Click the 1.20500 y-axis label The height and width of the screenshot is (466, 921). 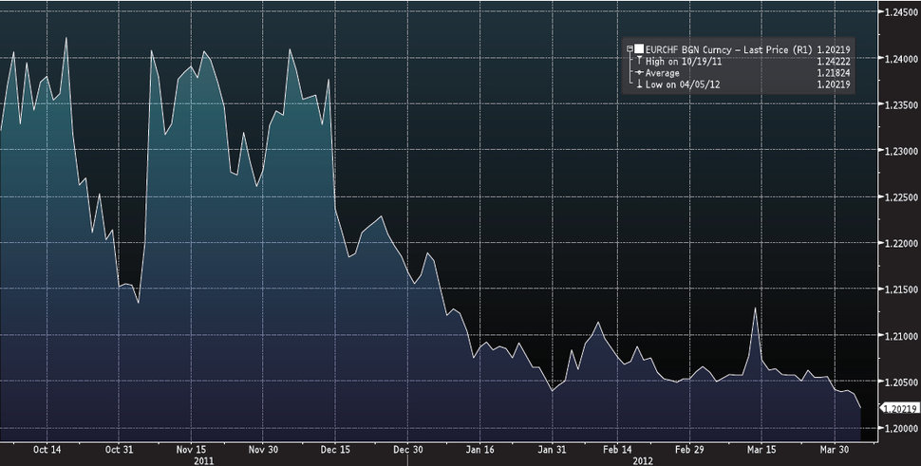[x=901, y=382]
